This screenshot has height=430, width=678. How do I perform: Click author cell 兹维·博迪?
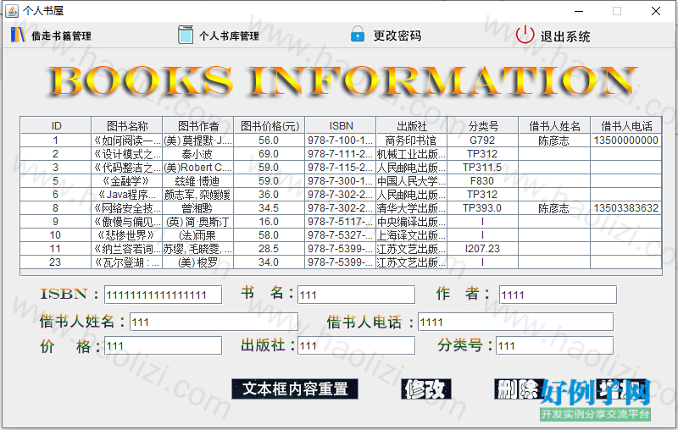[198, 181]
